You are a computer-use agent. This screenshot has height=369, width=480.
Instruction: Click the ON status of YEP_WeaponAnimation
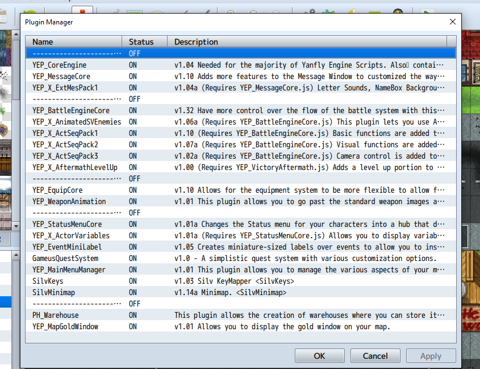[133, 201]
